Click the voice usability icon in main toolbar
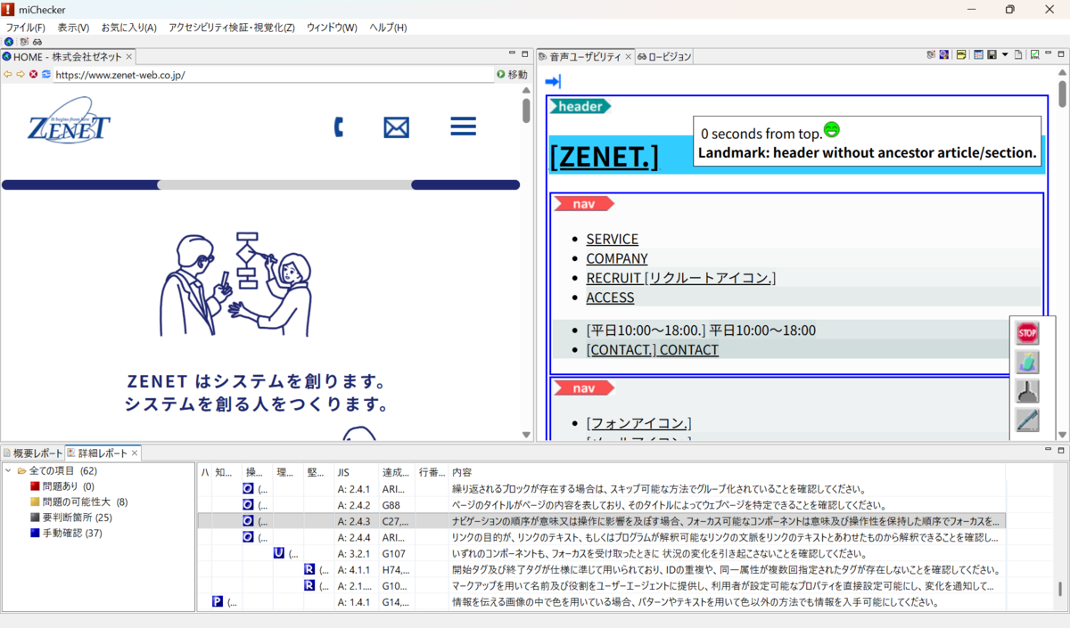1070x628 pixels. pos(23,41)
